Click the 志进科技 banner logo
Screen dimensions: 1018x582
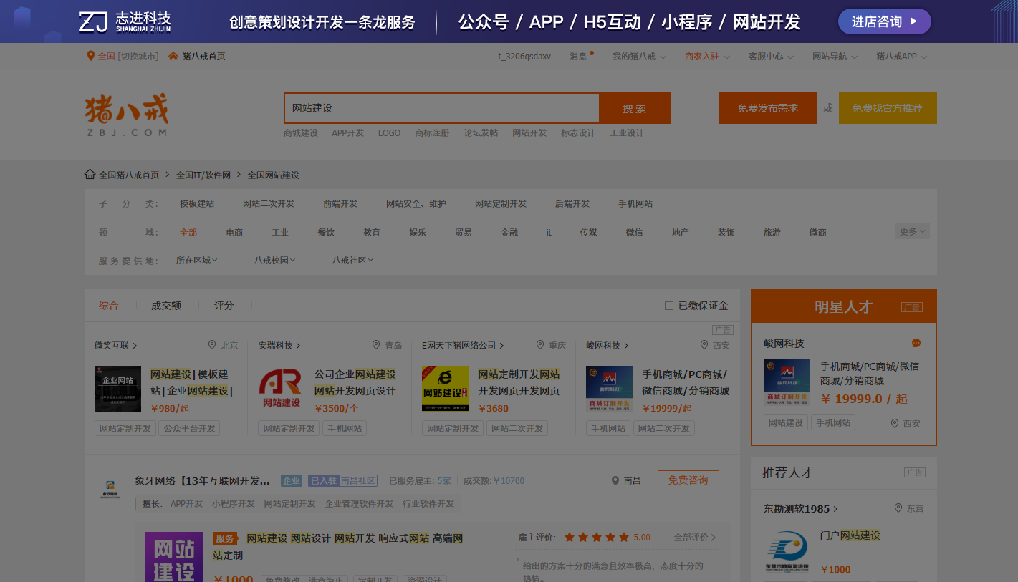click(x=125, y=21)
